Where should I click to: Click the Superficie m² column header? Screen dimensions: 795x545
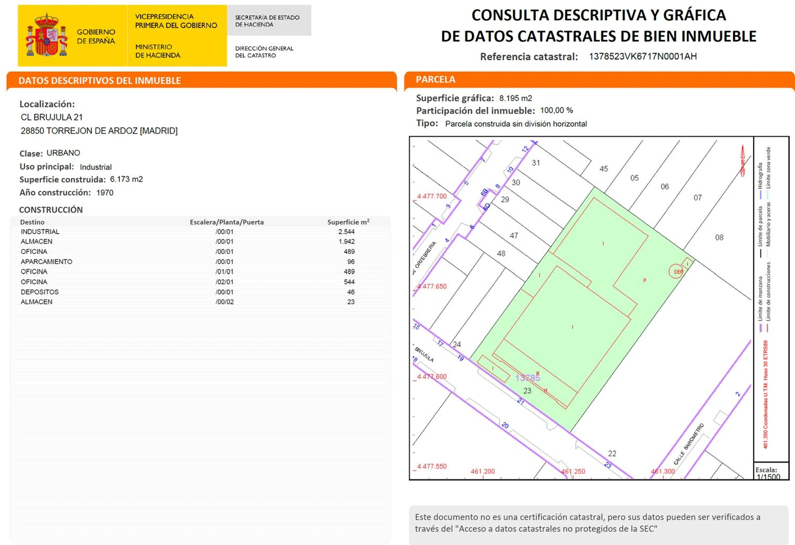[348, 222]
